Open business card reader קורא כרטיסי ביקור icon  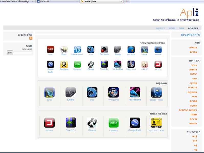(156, 123)
